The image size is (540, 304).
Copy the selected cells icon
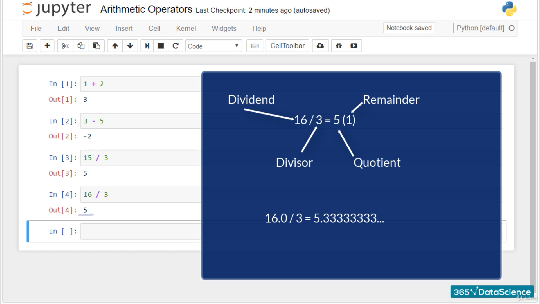tap(81, 46)
